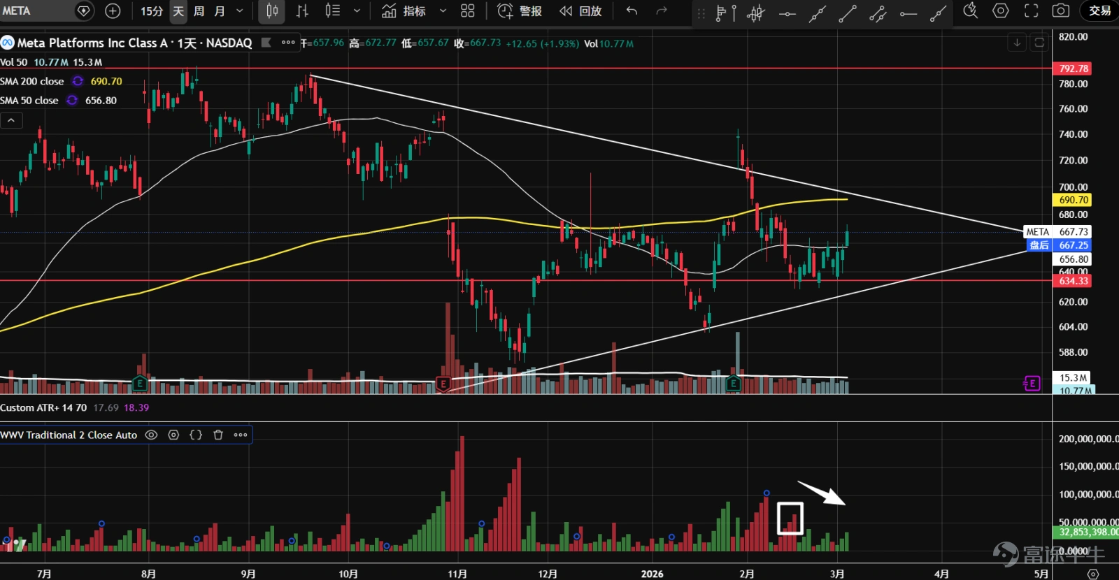Viewport: 1119px width, 580px height.
Task: Delete the WWV Traditional indicator
Action: [x=218, y=435]
